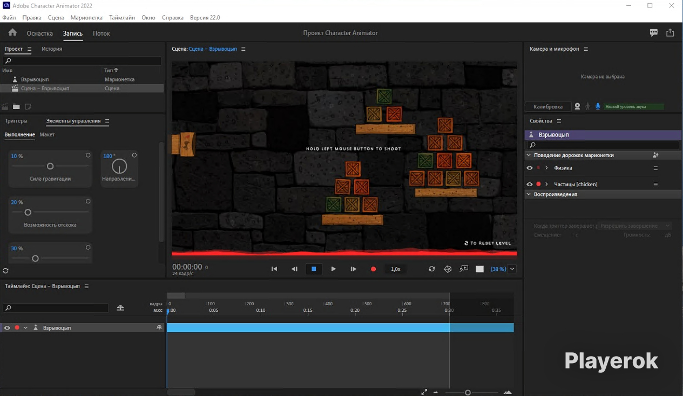Switch to the Триггеры tab
The width and height of the screenshot is (683, 396).
point(16,121)
